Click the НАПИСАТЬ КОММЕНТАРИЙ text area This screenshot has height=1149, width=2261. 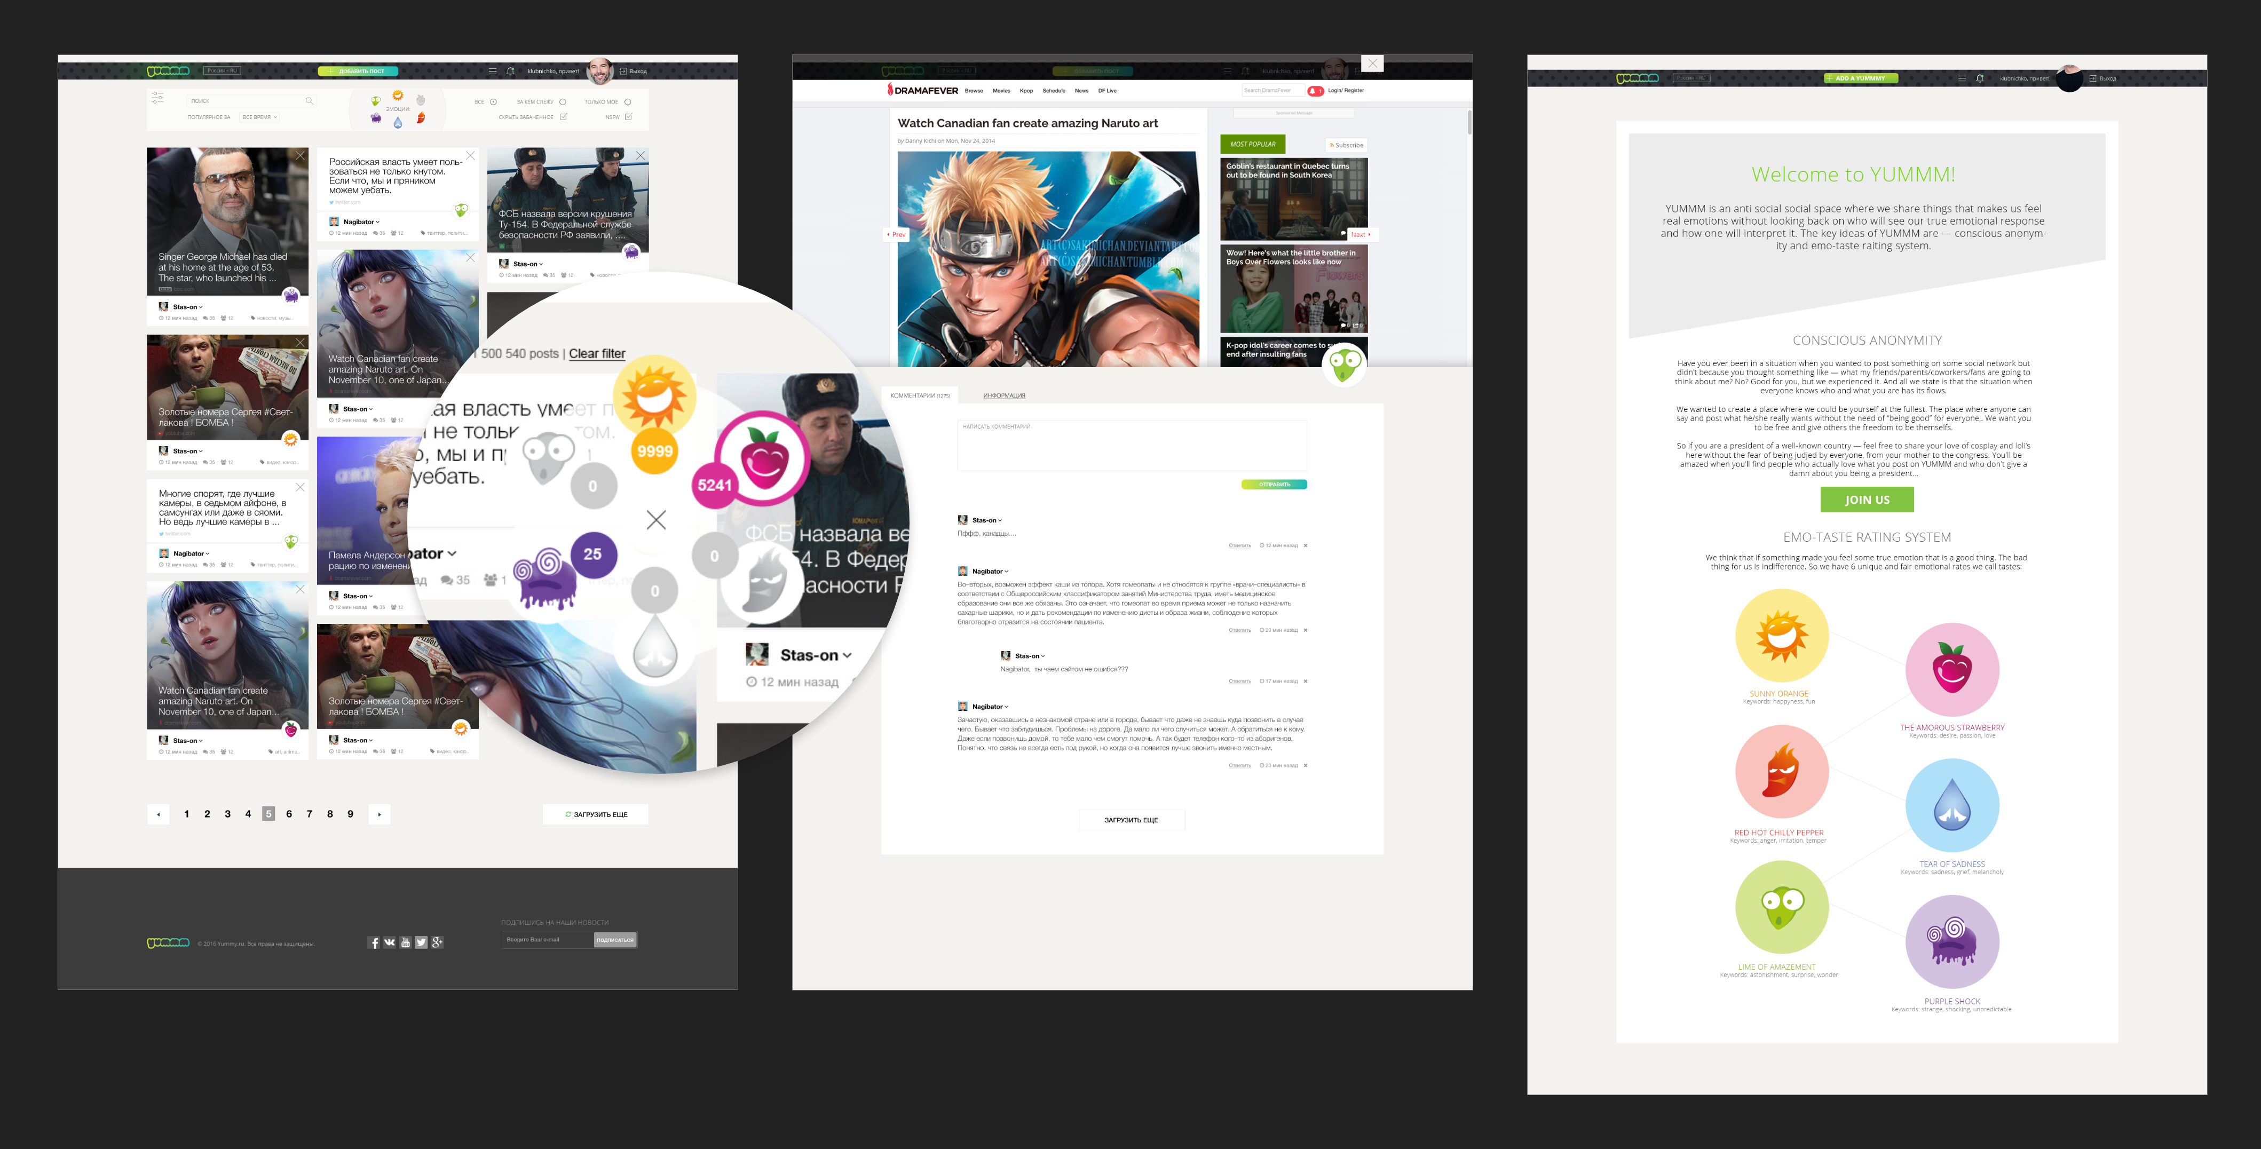coord(1132,446)
